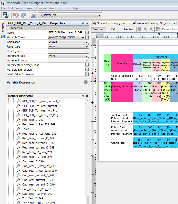Select variable GET_SUB_Tot_Year_+1_Proj
This screenshot has width=178, height=204.
click(40, 110)
